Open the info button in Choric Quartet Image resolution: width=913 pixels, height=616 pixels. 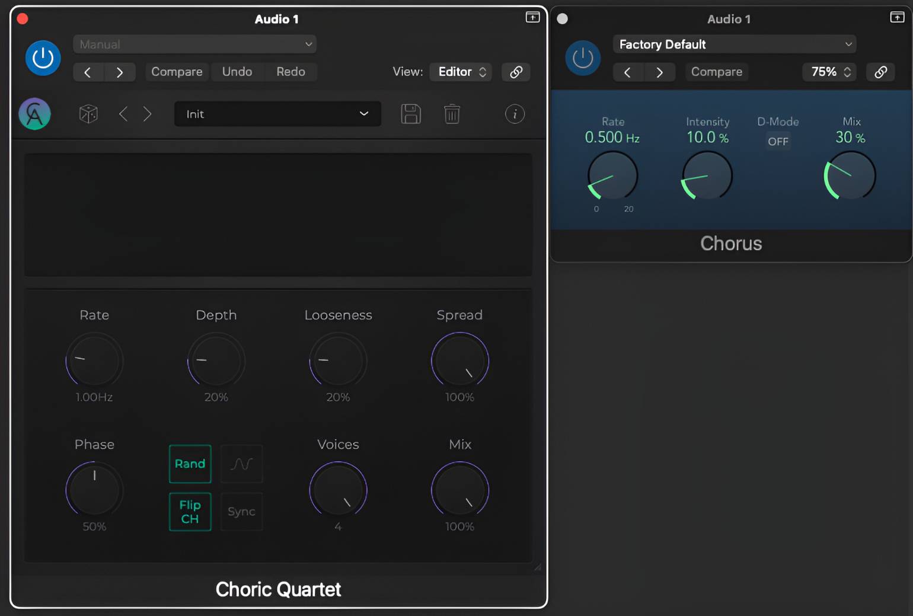(515, 114)
